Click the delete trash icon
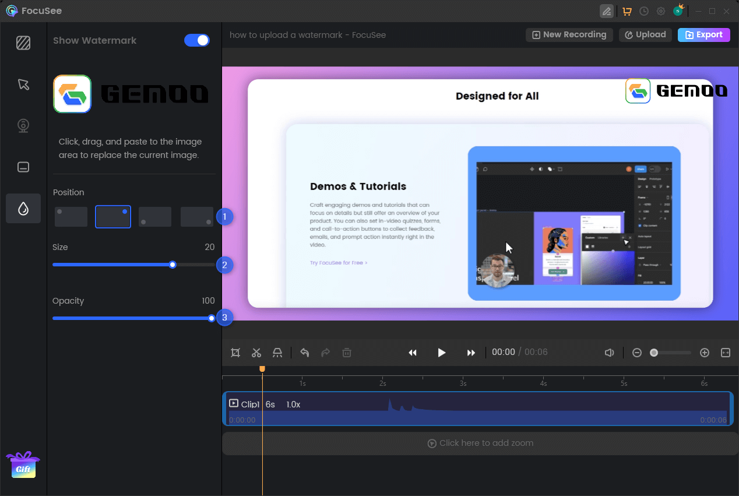This screenshot has width=739, height=496. 347,353
